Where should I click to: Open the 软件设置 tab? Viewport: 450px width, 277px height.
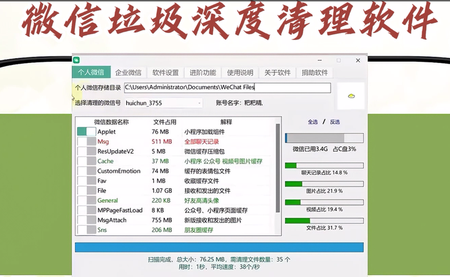click(x=166, y=72)
